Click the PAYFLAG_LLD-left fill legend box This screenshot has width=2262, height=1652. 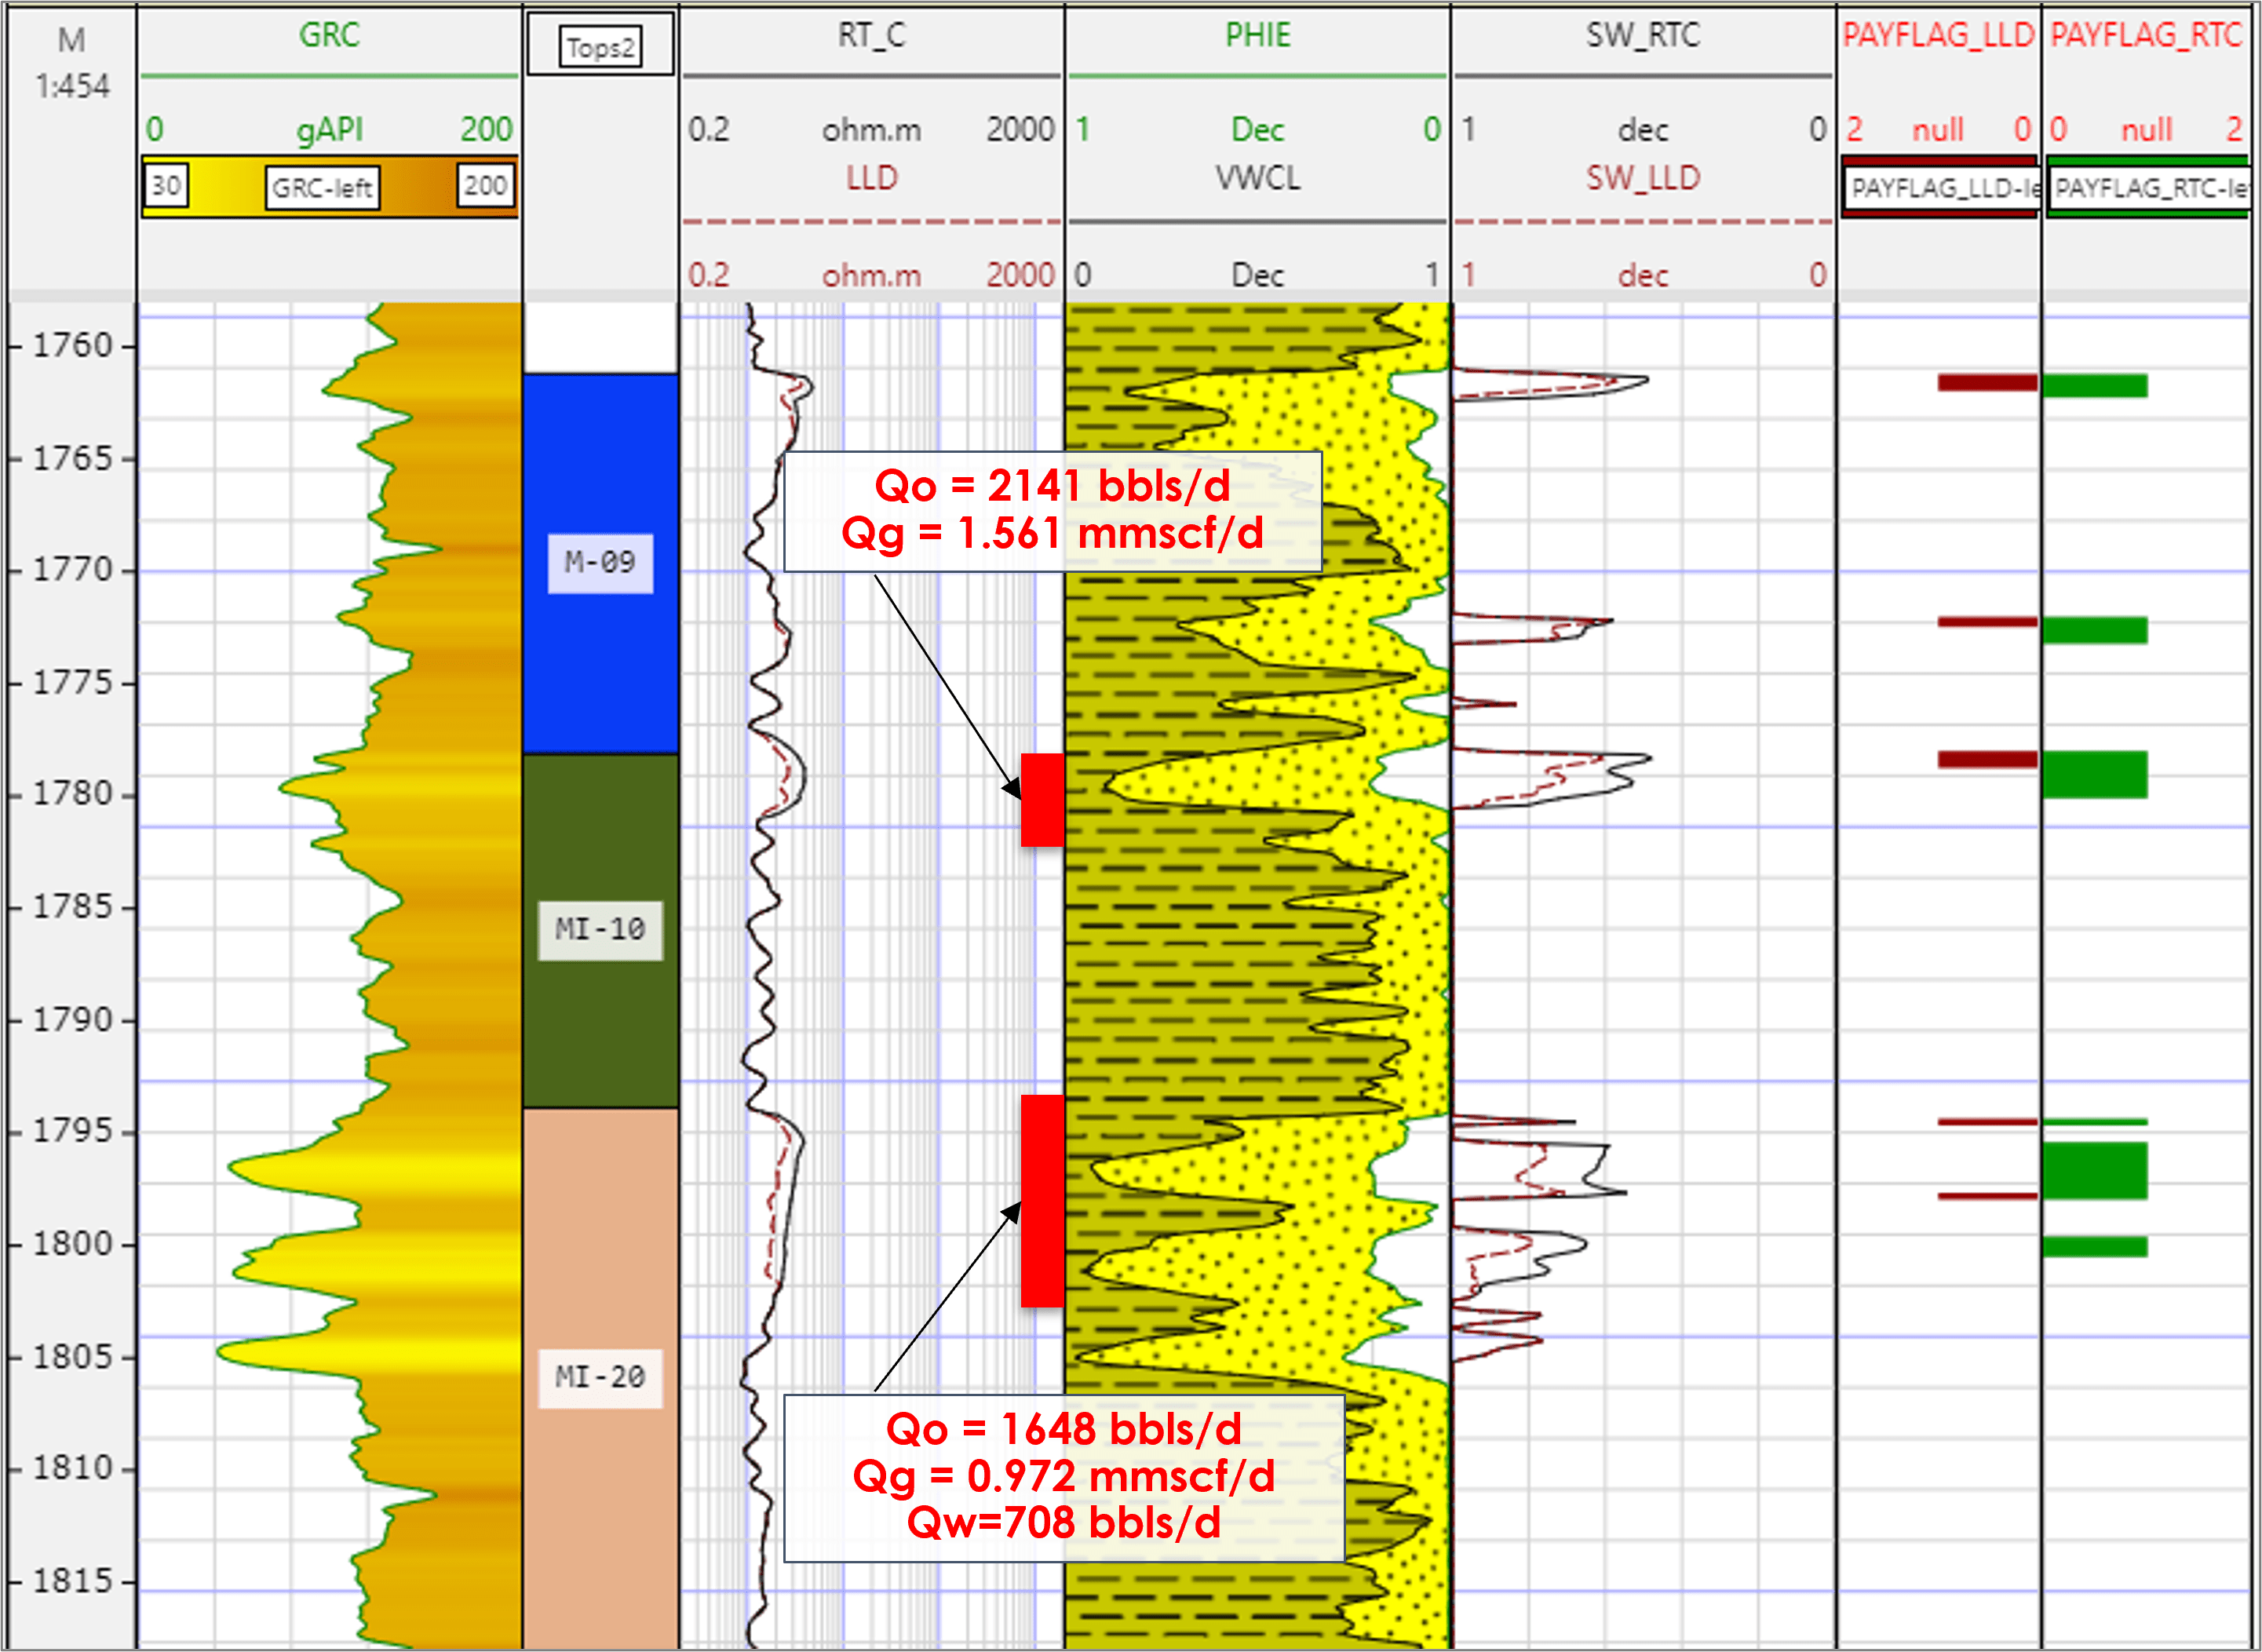1940,187
